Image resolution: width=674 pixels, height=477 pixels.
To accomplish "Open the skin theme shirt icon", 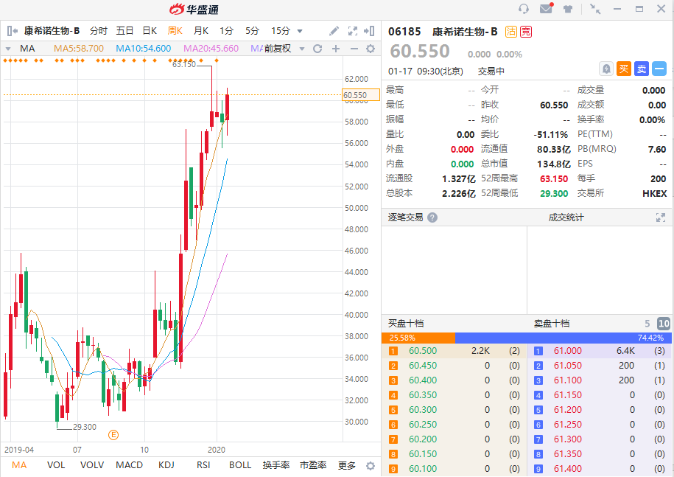I will tap(568, 9).
